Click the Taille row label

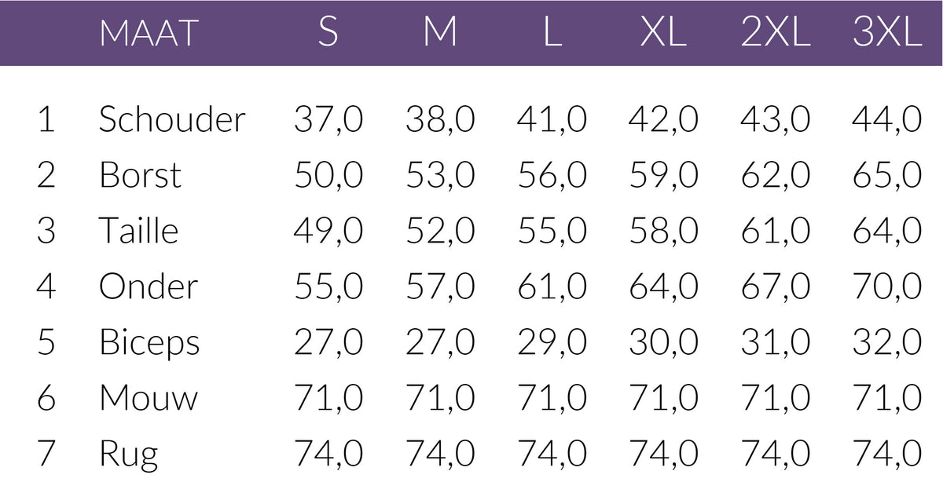[x=138, y=231]
